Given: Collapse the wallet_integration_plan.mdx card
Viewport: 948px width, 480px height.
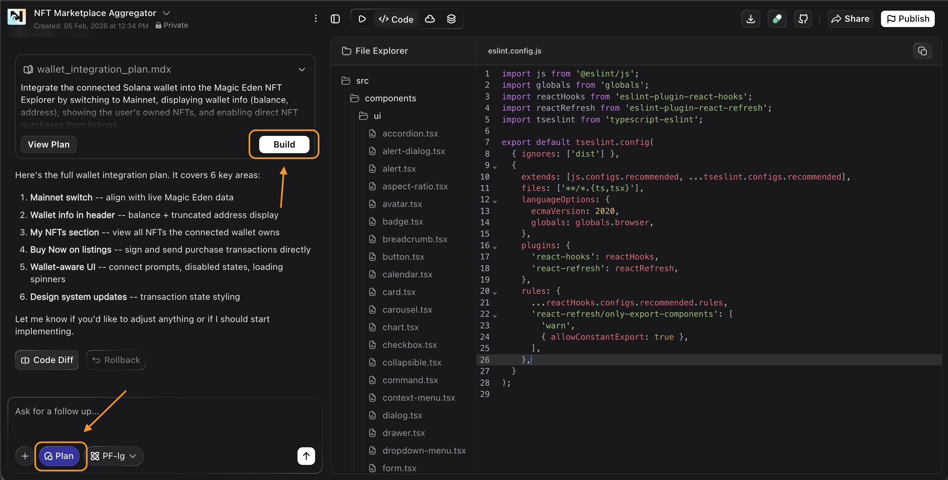Looking at the screenshot, I should pos(302,70).
